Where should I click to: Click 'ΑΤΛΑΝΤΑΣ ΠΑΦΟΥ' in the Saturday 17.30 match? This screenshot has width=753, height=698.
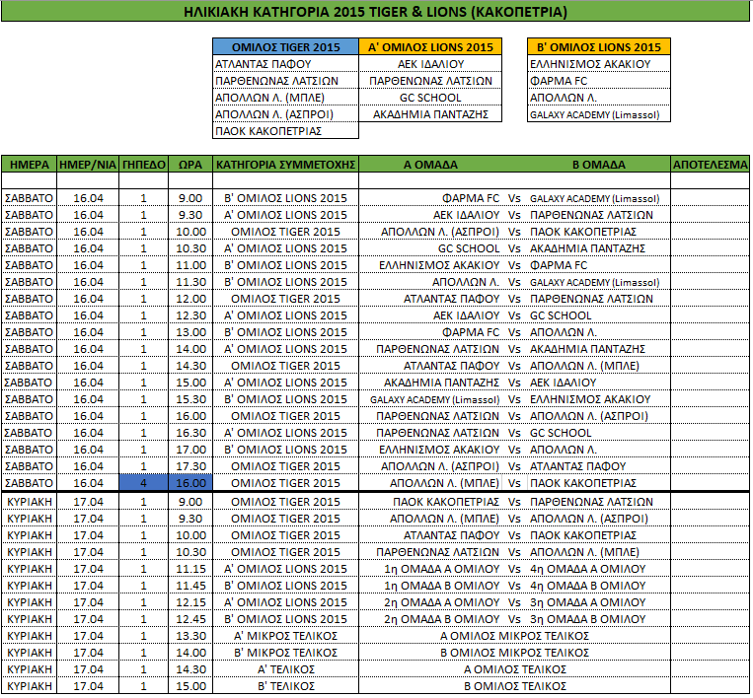pyautogui.click(x=577, y=466)
